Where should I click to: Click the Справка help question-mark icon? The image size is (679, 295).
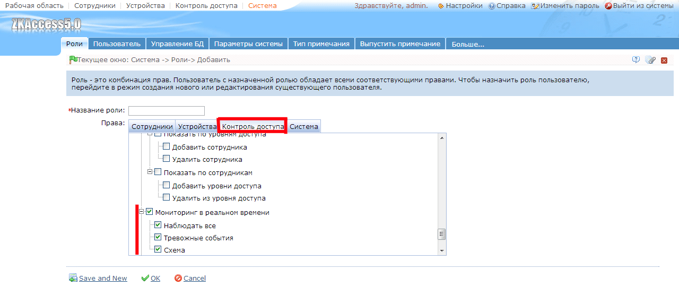click(491, 6)
